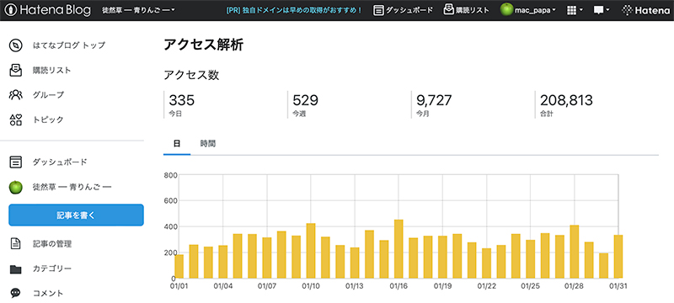The height and width of the screenshot is (303, 674).
Task: Click the 購読リスト inbox icon in top bar
Action: 449,10
